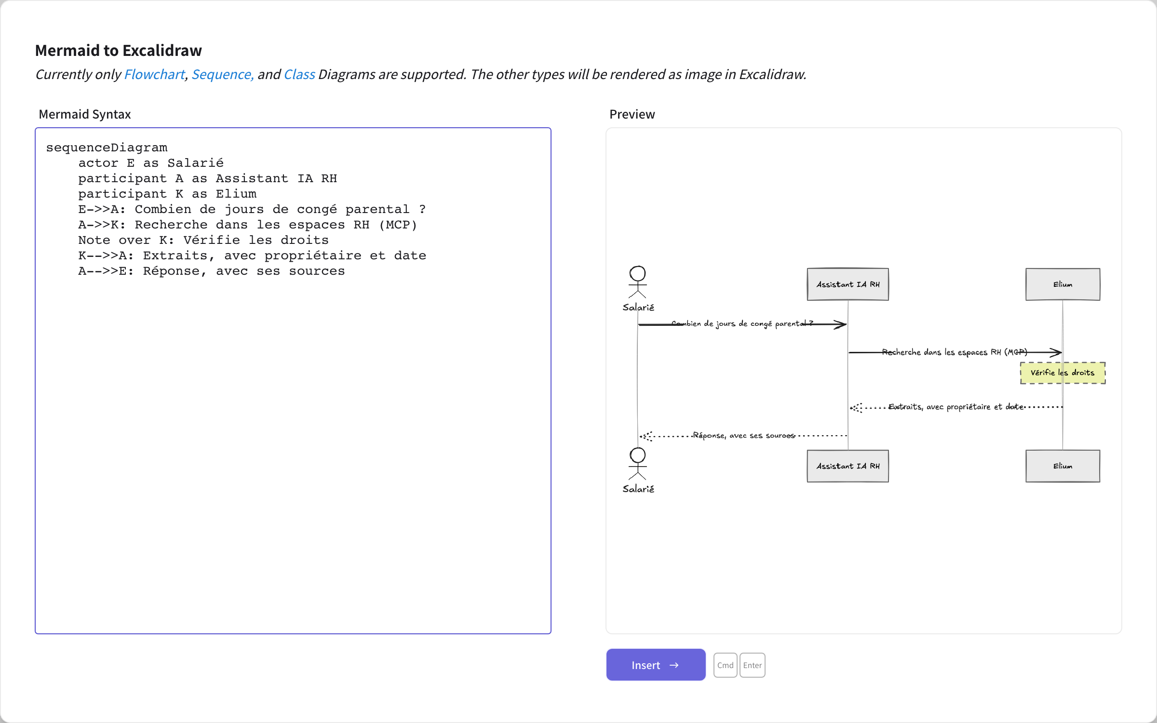Click the 'Mermaid Syntax' label
This screenshot has width=1157, height=723.
tap(85, 114)
